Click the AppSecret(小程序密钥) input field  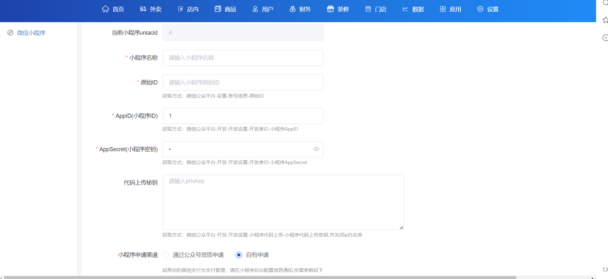point(243,149)
